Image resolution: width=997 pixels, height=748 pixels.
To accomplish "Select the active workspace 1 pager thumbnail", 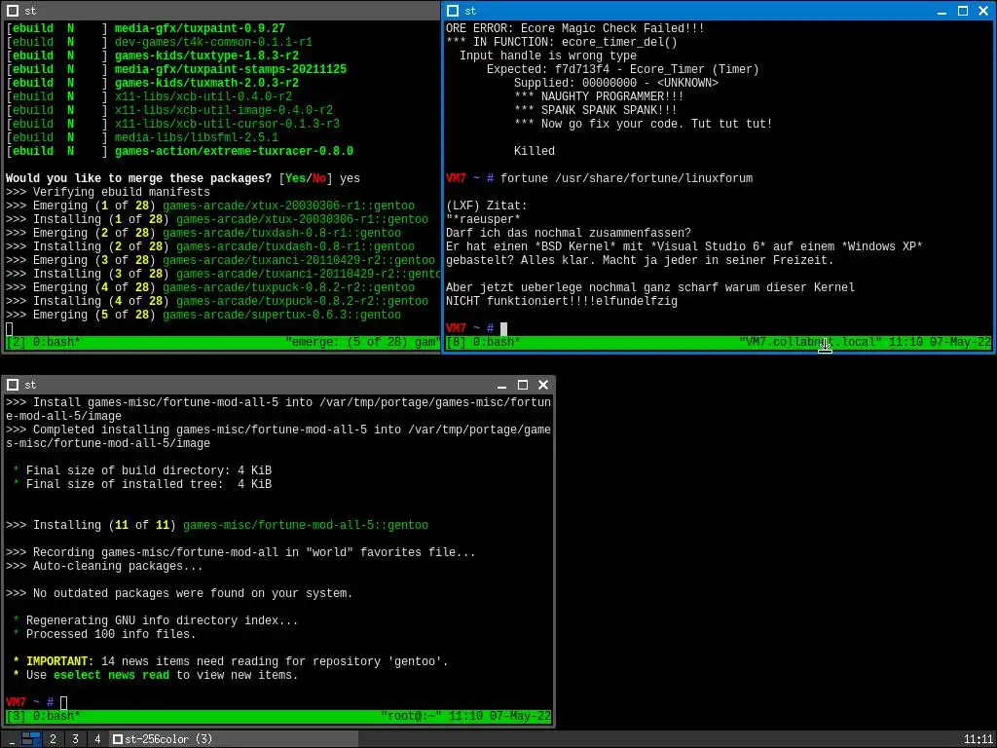I will coord(31,739).
